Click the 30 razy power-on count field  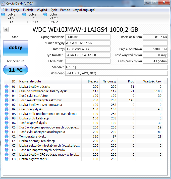(x=155, y=55)
